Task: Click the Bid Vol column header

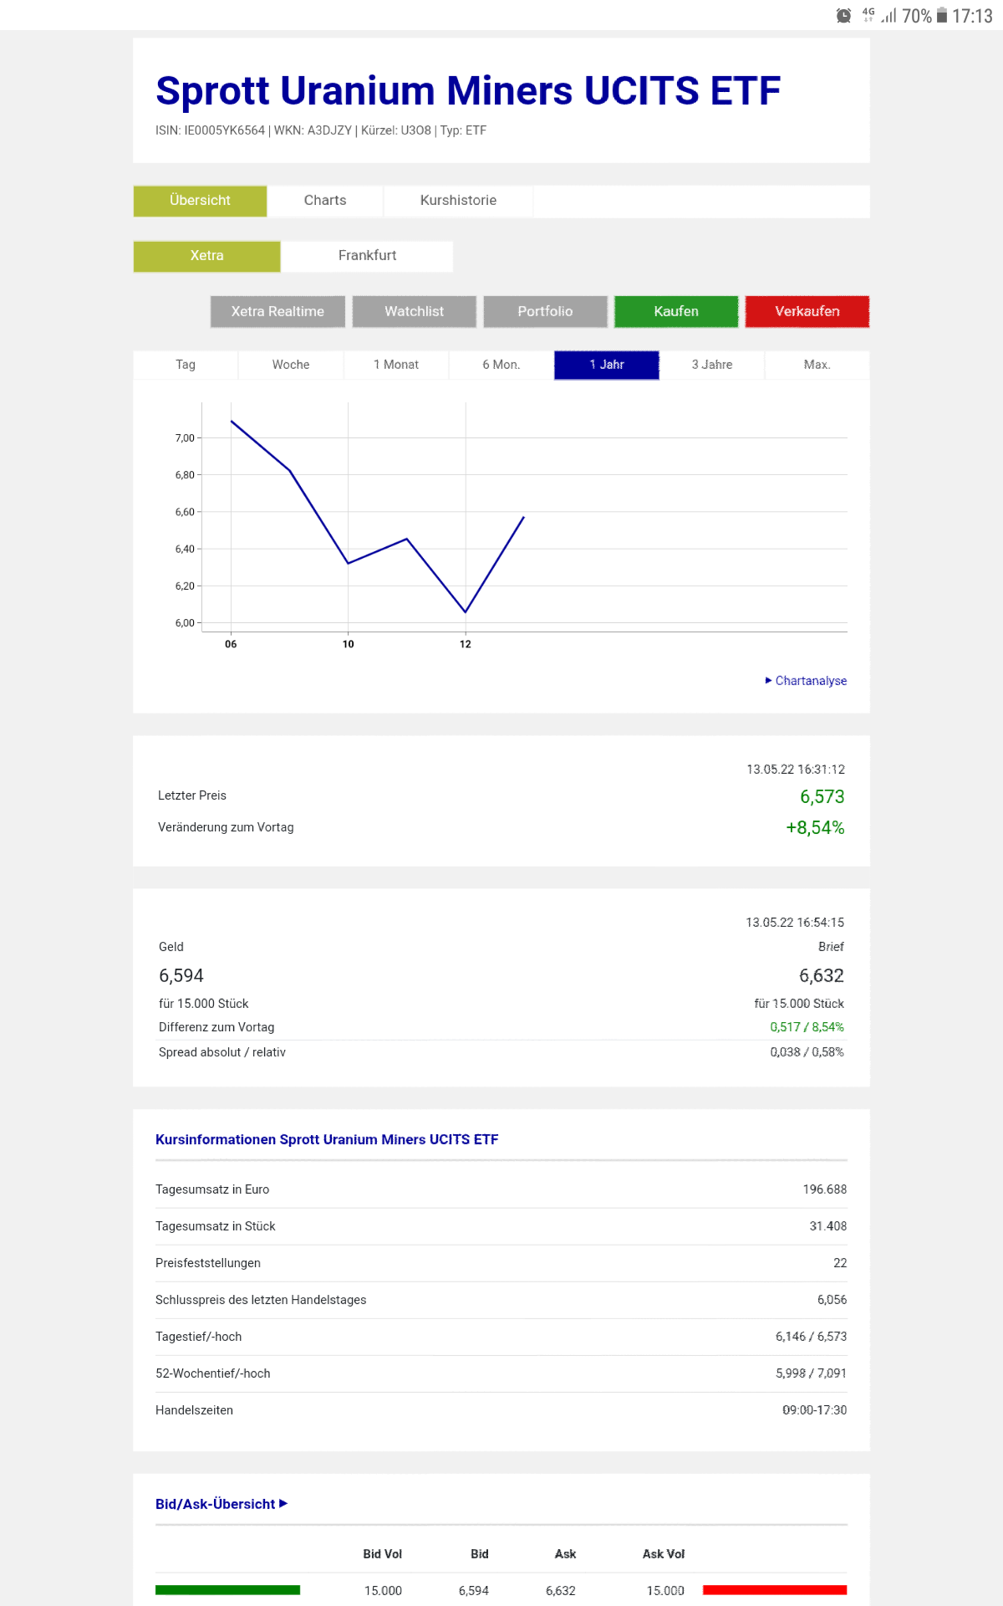Action: [383, 1554]
